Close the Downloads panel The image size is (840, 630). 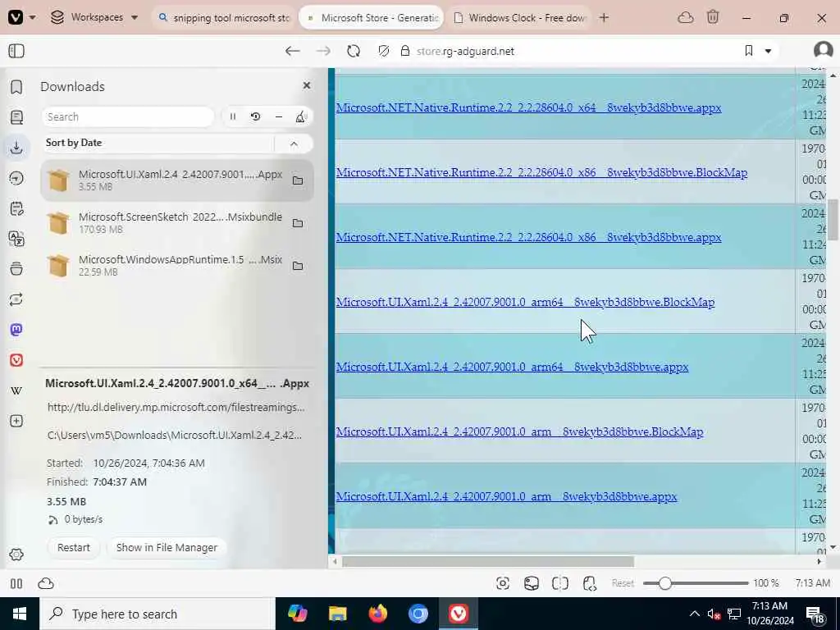(x=307, y=85)
